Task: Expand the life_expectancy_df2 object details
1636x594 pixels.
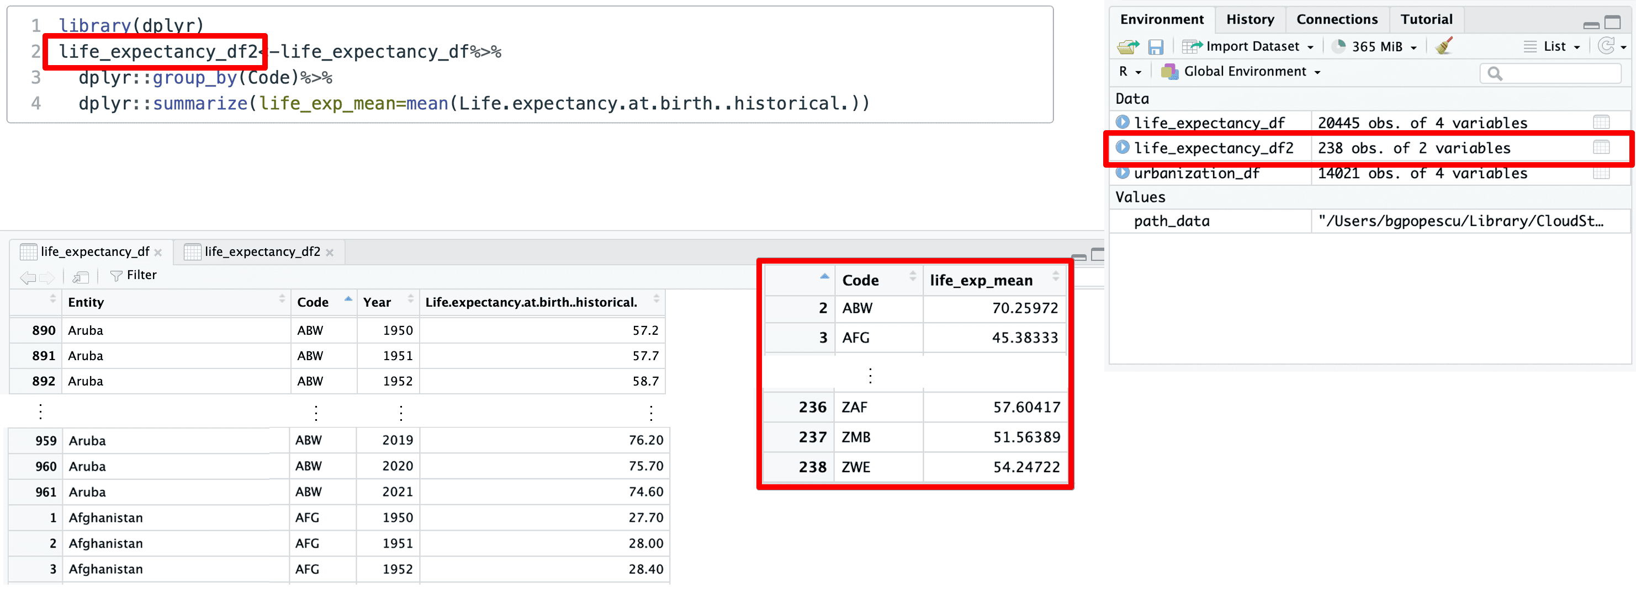Action: click(1122, 147)
